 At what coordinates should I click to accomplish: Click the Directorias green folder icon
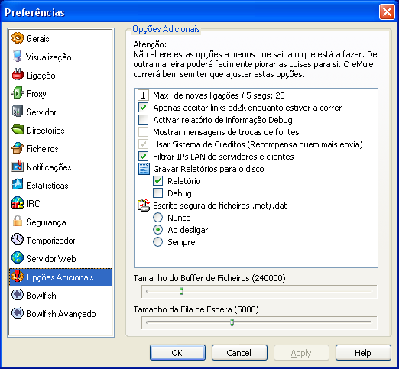pos(18,130)
